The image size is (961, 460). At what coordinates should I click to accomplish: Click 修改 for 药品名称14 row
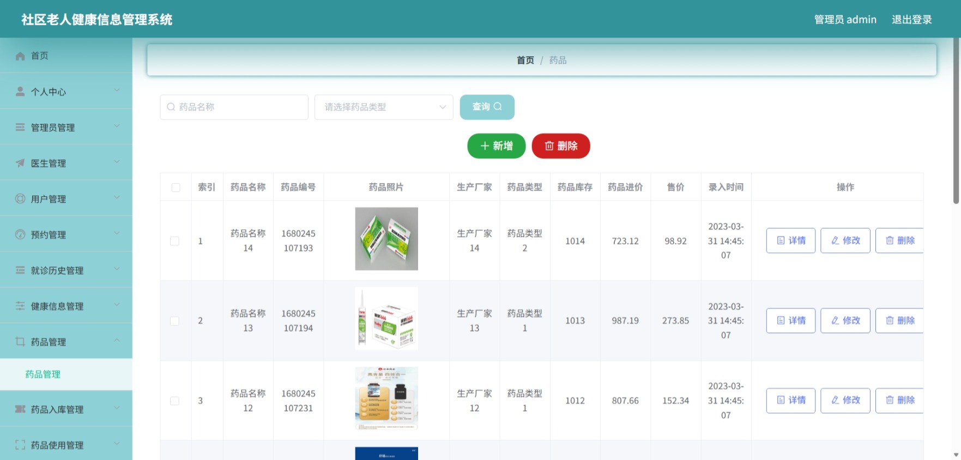pyautogui.click(x=845, y=240)
